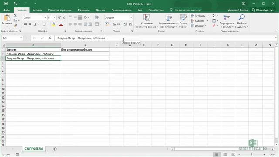The height and width of the screenshot is (157, 279).
Task: Decrease font size with the smaller A icon
Action: coord(64,17)
